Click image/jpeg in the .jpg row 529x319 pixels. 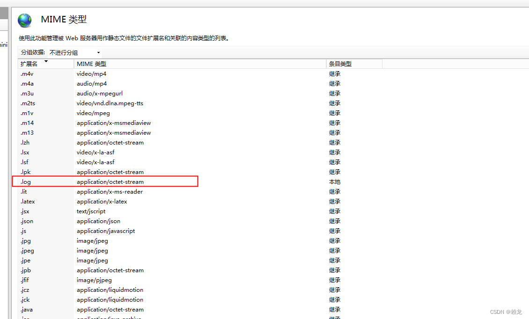click(92, 241)
